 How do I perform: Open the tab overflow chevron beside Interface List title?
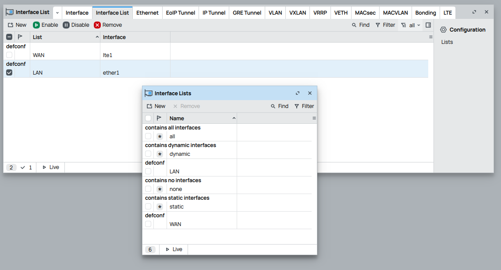click(x=57, y=13)
